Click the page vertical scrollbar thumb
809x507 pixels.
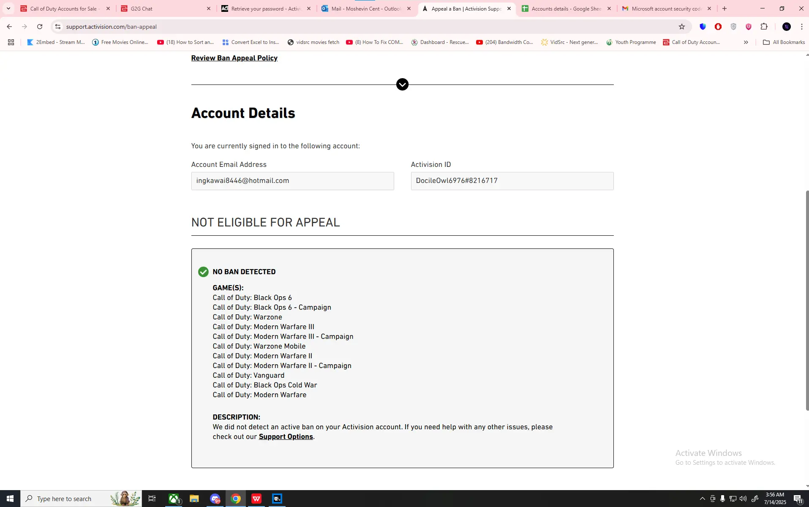807,300
